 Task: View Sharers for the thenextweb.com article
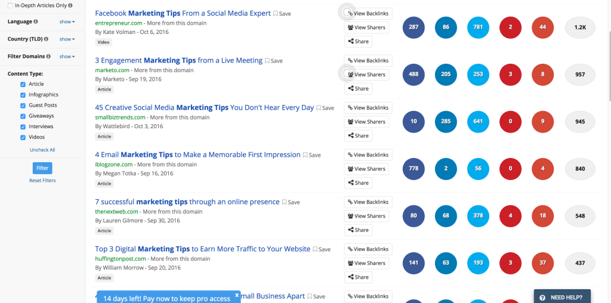coord(366,216)
